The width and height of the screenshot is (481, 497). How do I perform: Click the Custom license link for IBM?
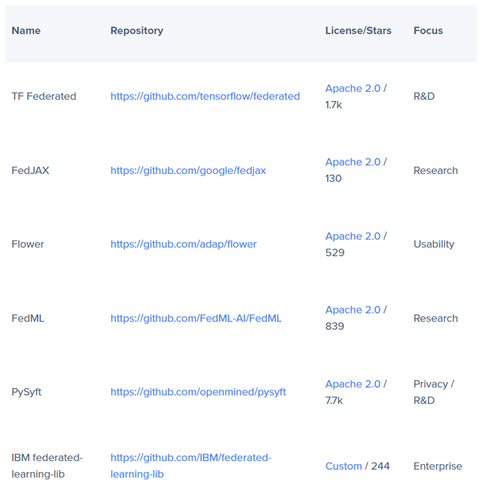coord(343,467)
